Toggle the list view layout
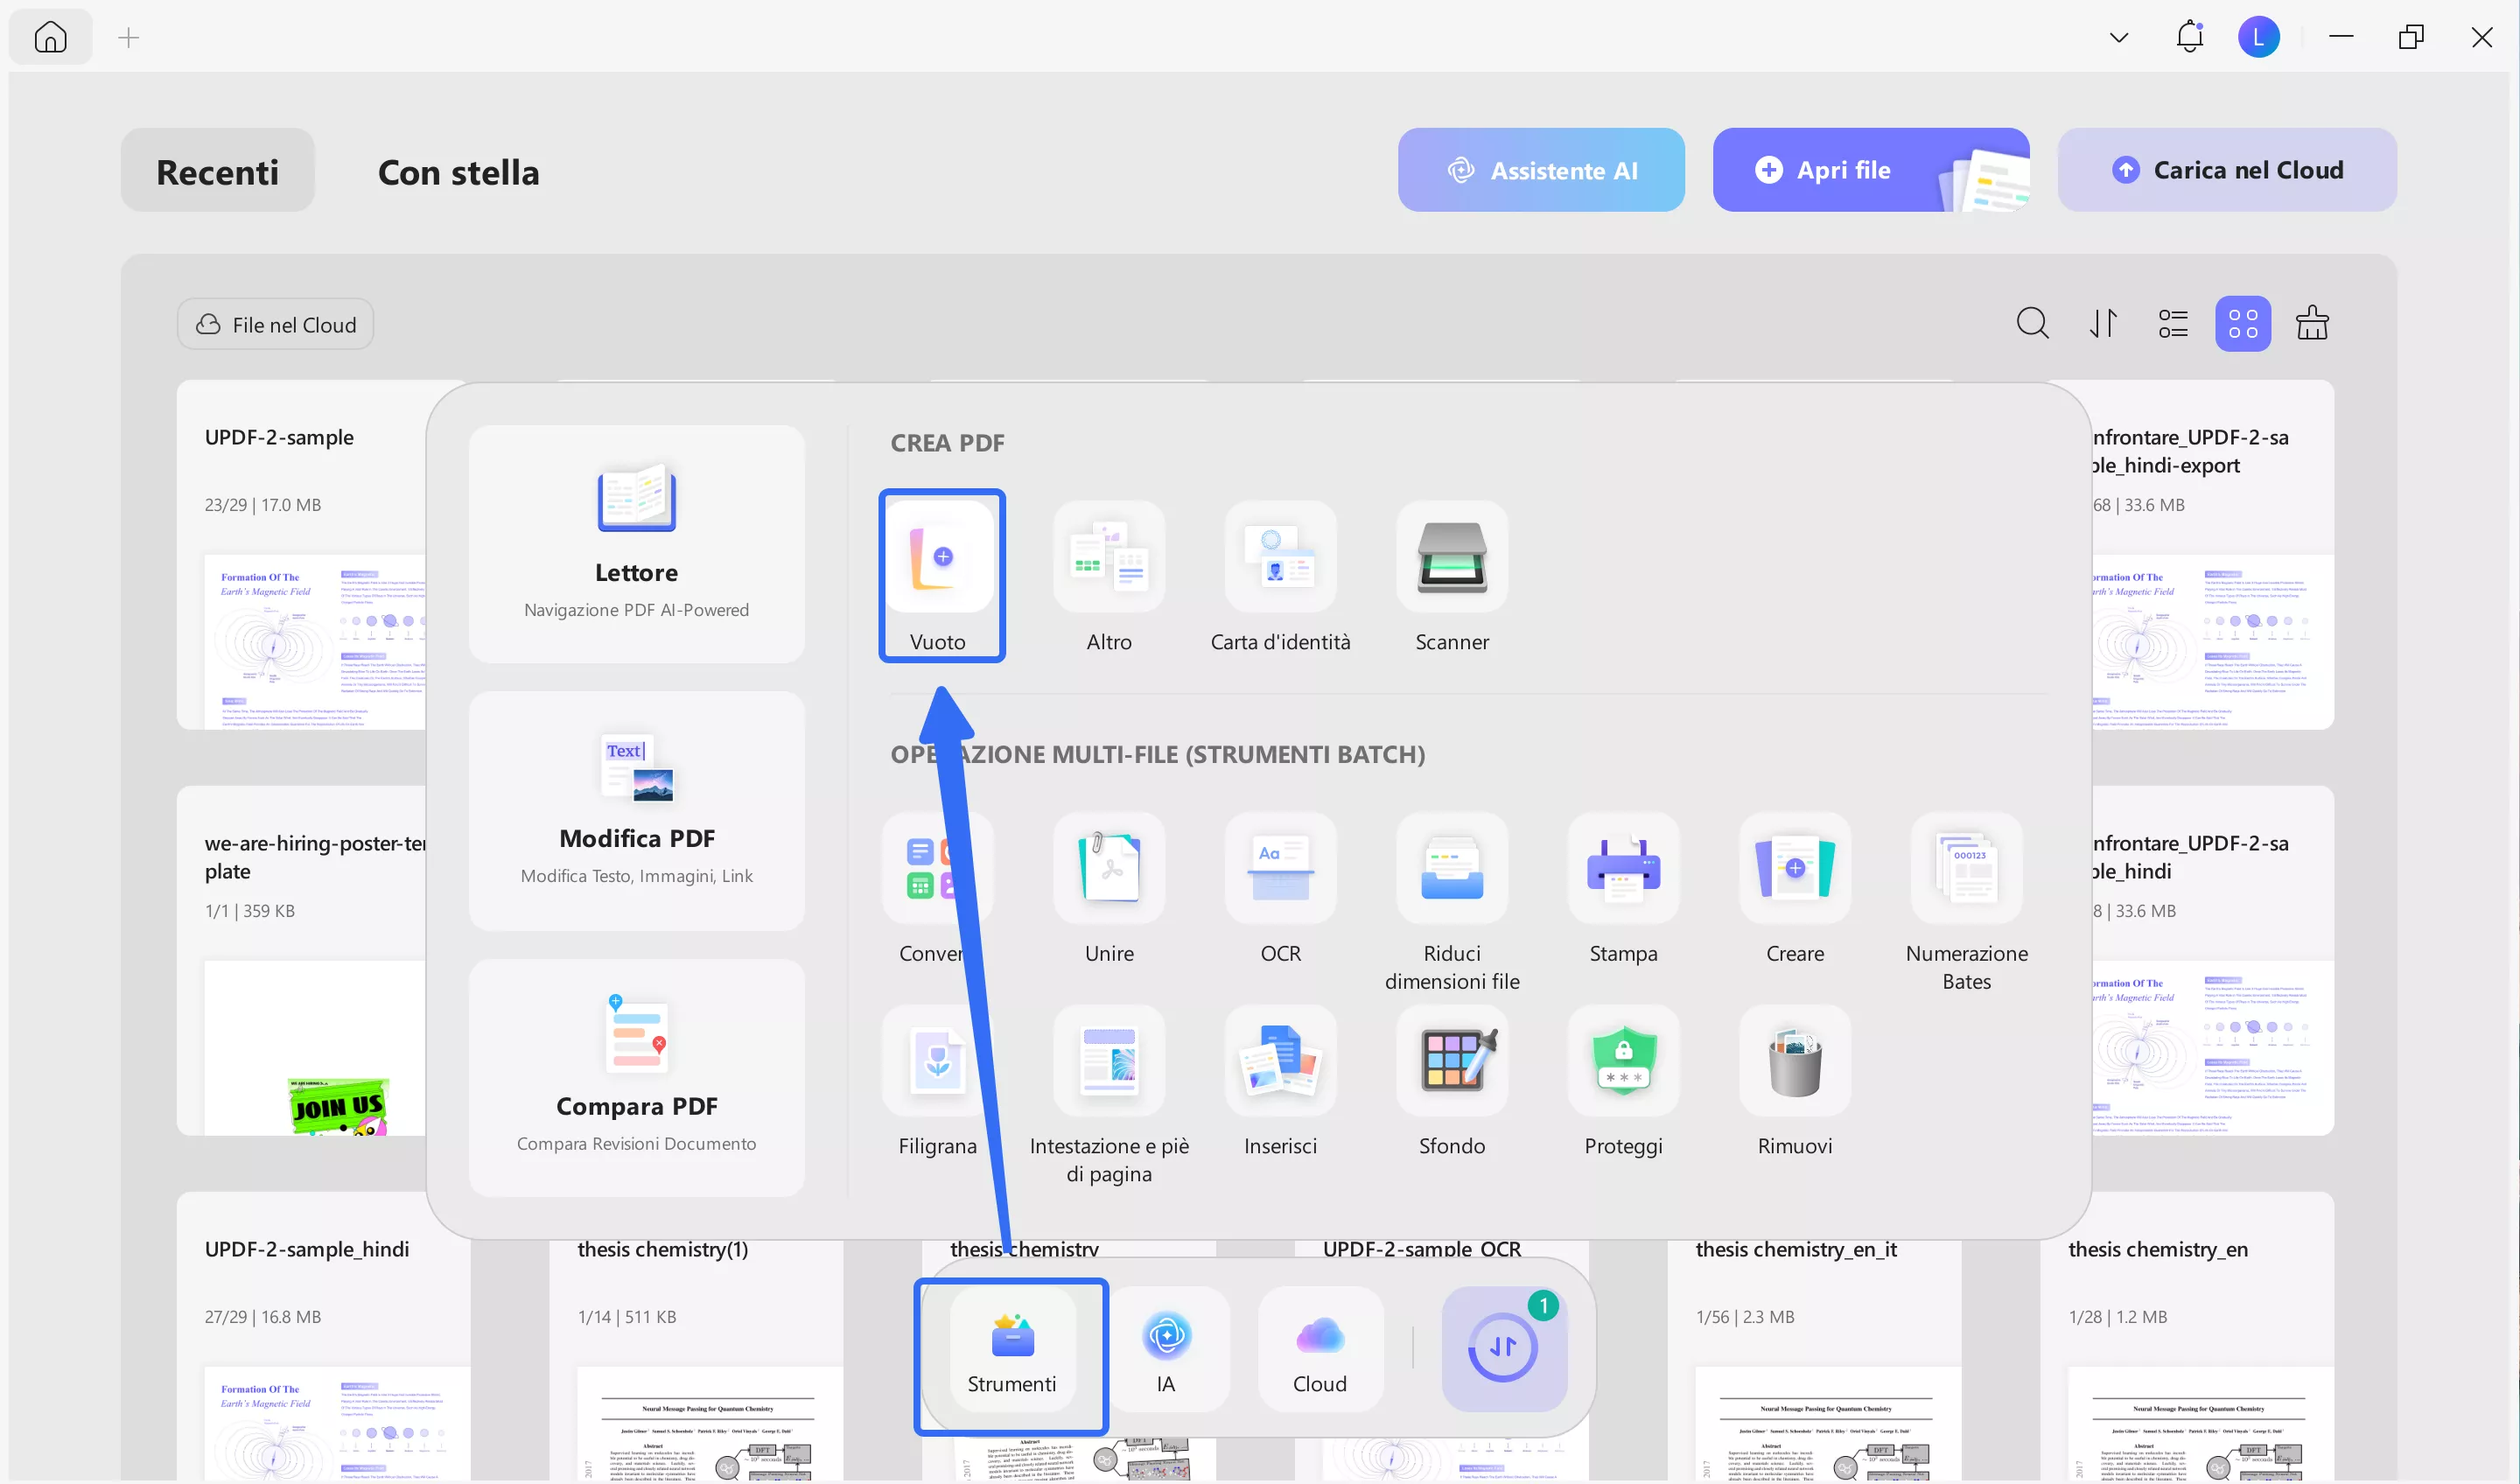This screenshot has height=1484, width=2520. pyautogui.click(x=2173, y=323)
